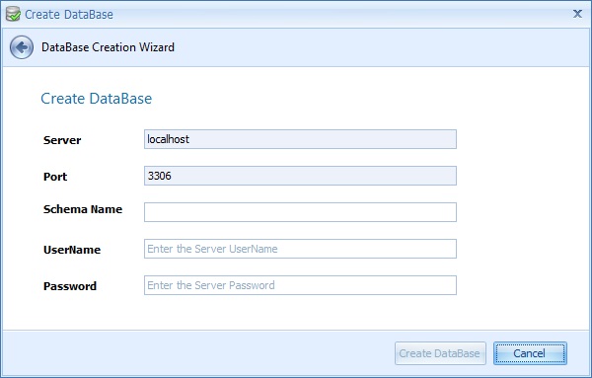This screenshot has width=592, height=378.
Task: Select the Port field showing 3306
Action: click(300, 176)
